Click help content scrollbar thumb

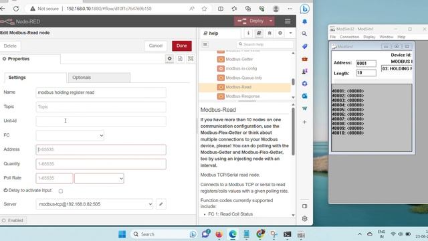coord(293,132)
